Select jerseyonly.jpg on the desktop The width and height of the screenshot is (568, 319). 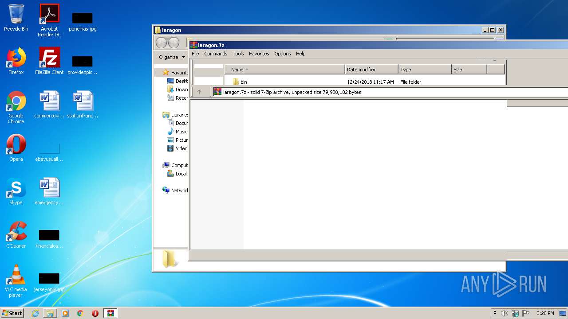point(49,282)
